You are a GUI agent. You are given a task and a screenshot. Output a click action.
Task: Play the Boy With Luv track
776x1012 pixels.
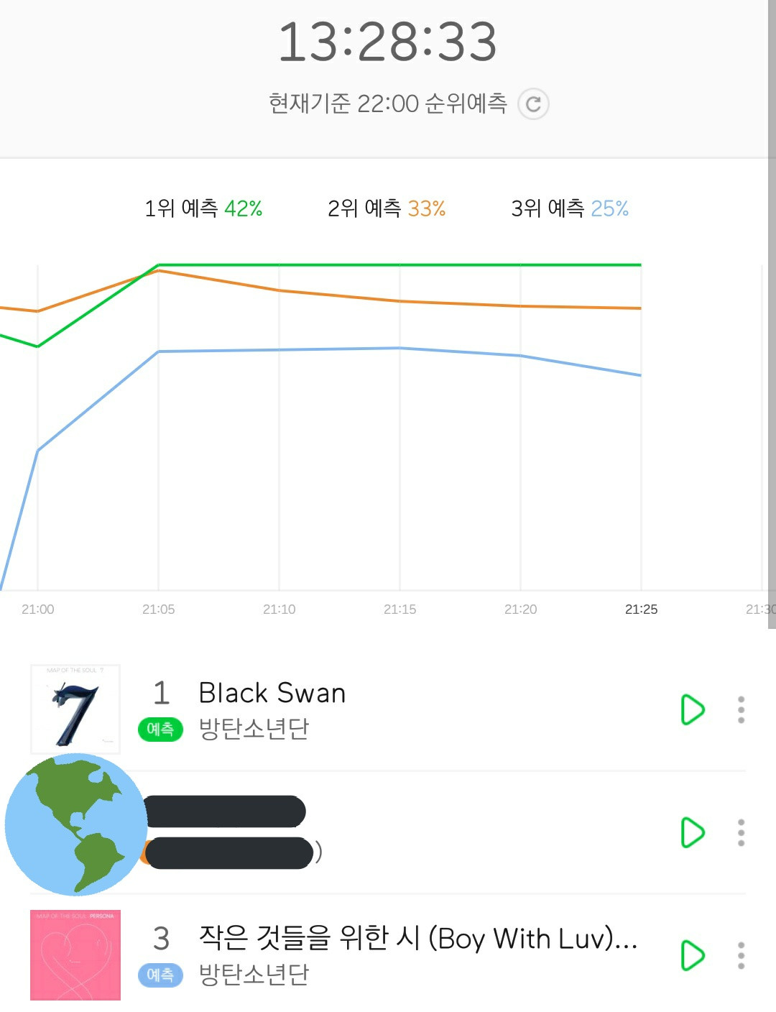692,955
